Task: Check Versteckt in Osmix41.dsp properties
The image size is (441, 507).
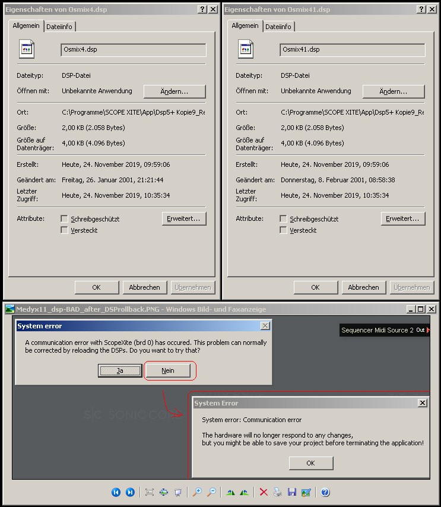Action: (283, 230)
